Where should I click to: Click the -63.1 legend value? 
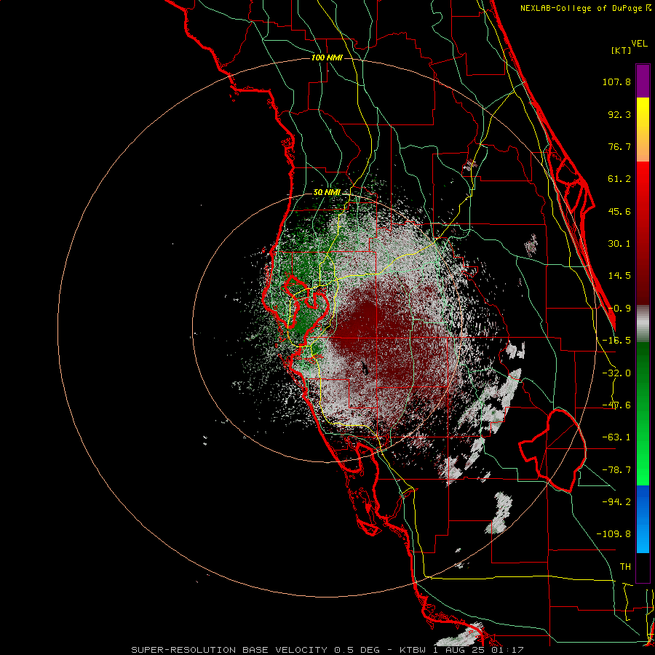tap(616, 437)
